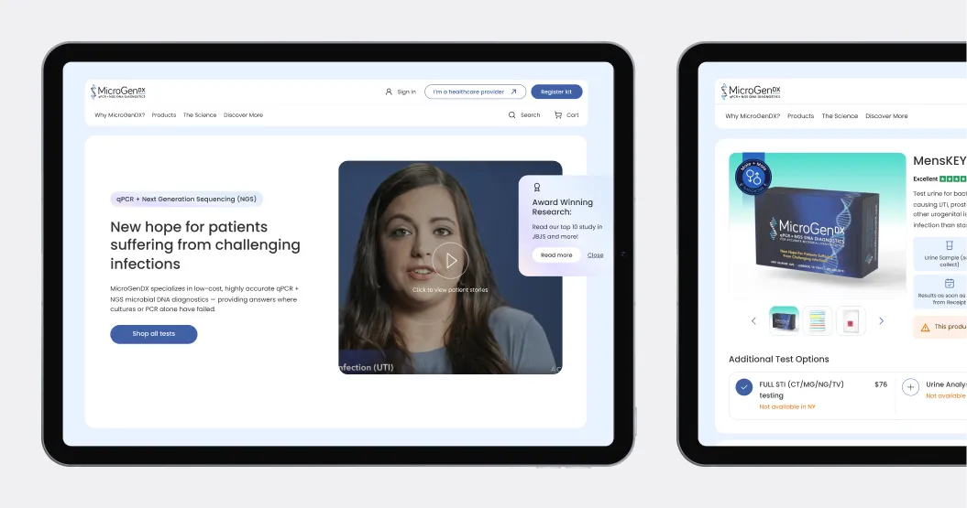Screen dimensions: 967x508
Task: Click the Register kit button
Action: [556, 92]
